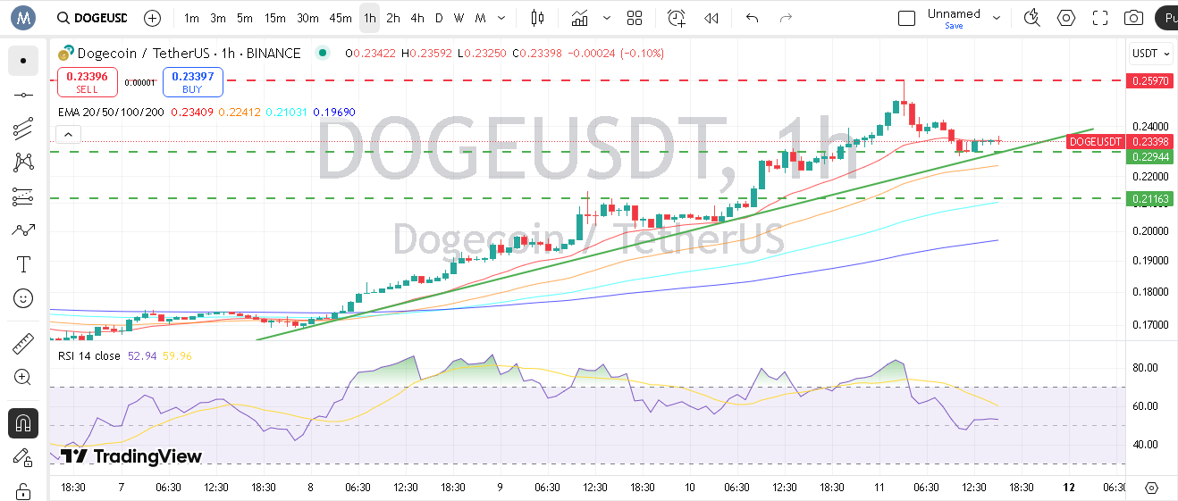The height and width of the screenshot is (501, 1178).
Task: Open the candlestick chart type selector
Action: (536, 18)
